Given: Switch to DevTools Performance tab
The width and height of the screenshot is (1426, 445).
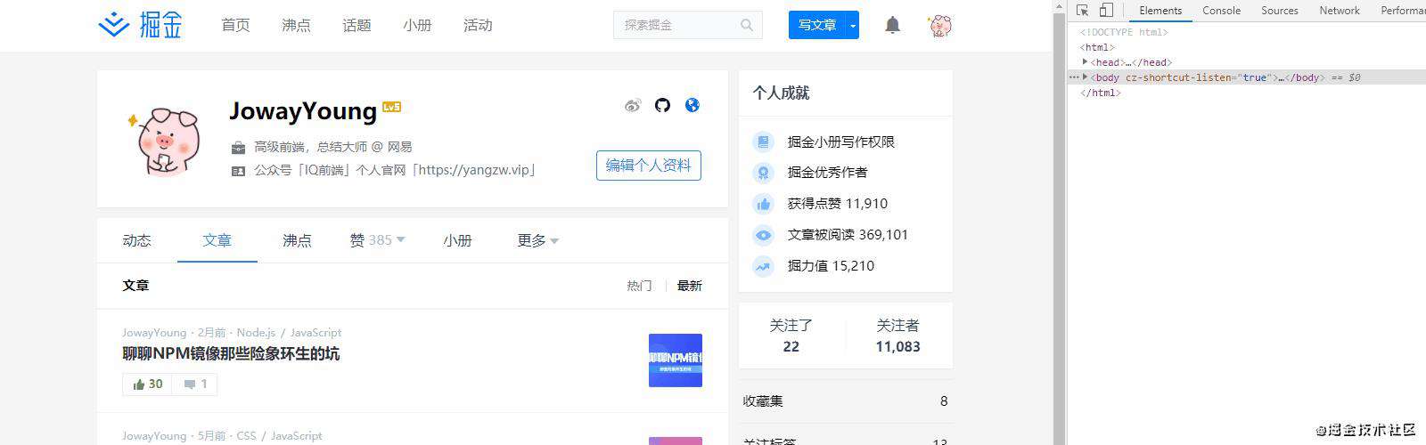Looking at the screenshot, I should coord(1403,11).
